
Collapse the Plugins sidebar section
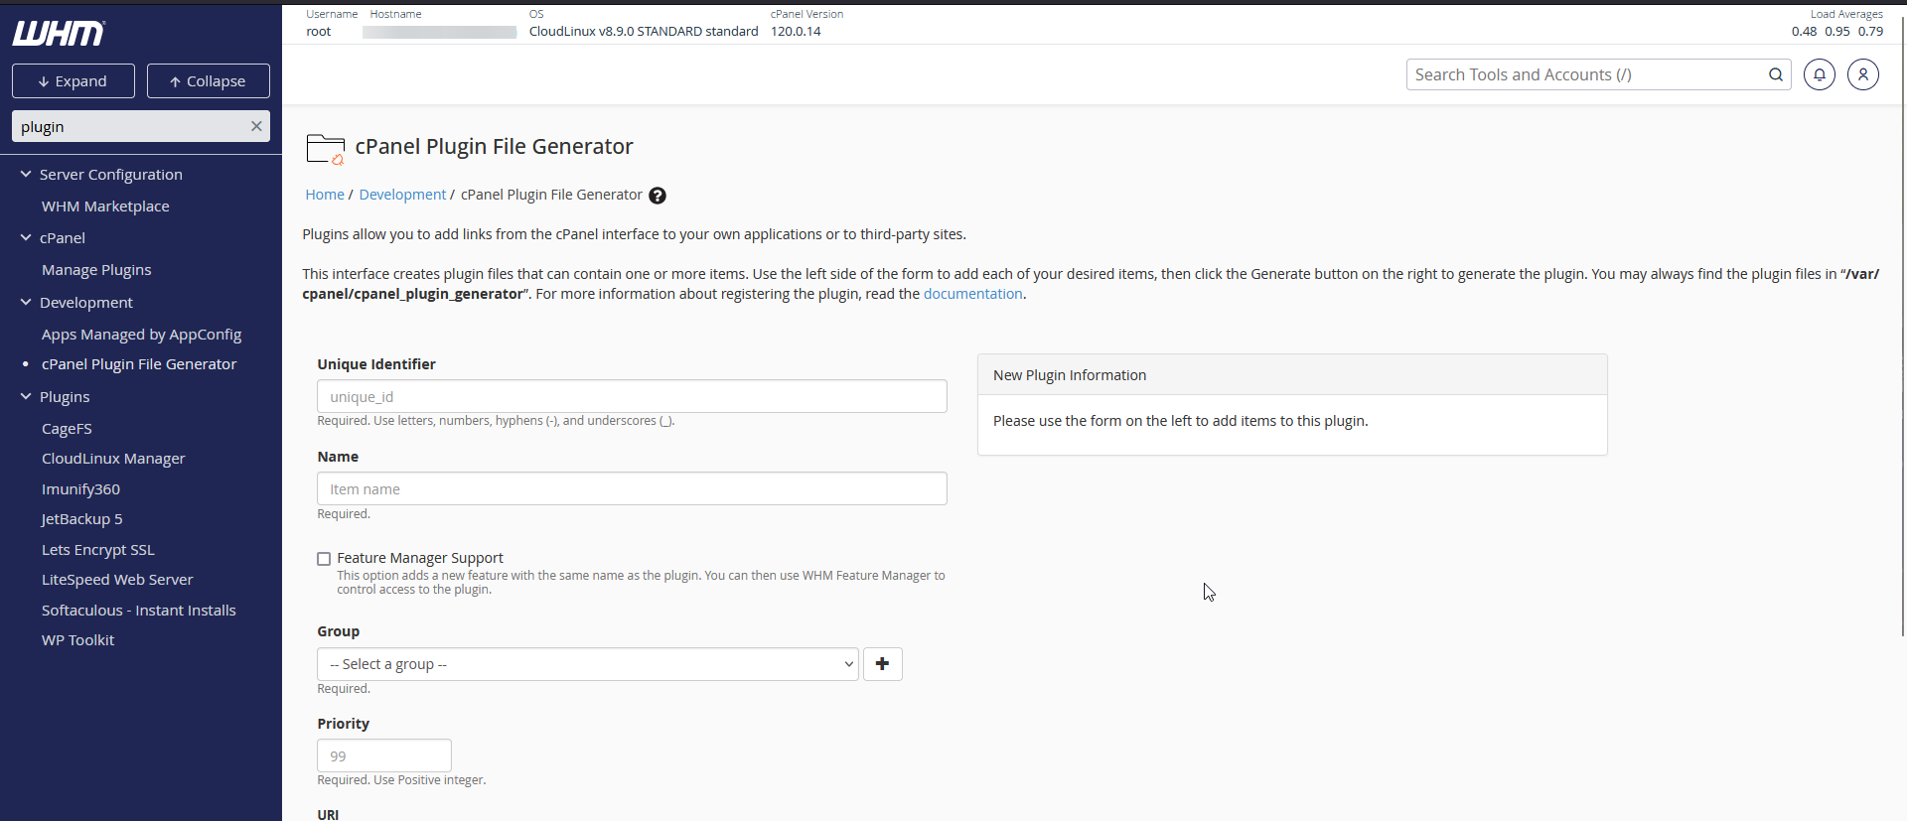(x=26, y=396)
